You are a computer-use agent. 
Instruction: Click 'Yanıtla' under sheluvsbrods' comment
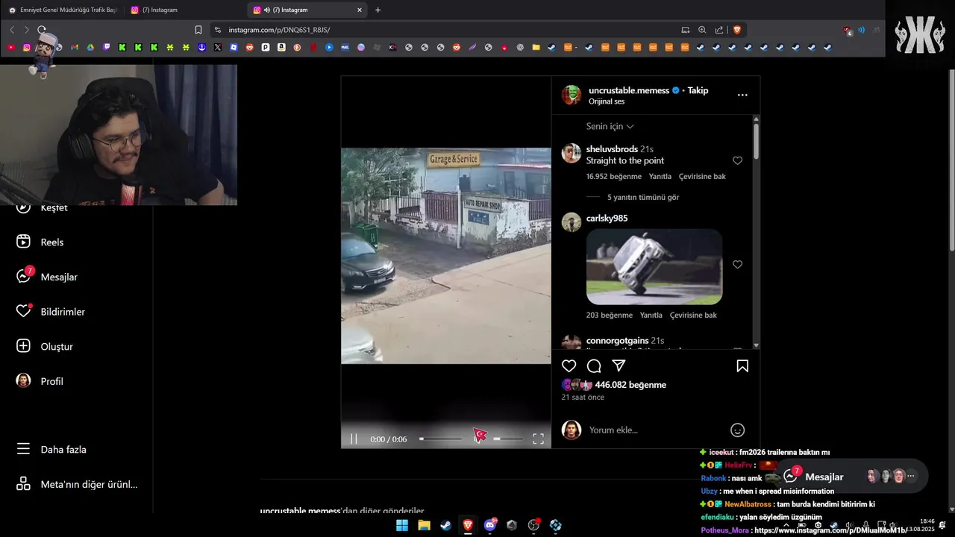tap(660, 177)
